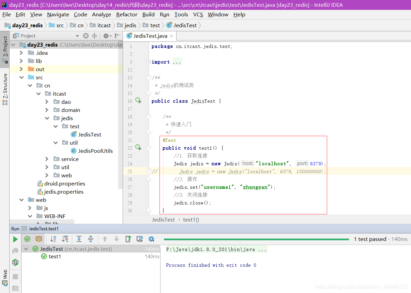Sort test results alphabetically

click(53, 239)
